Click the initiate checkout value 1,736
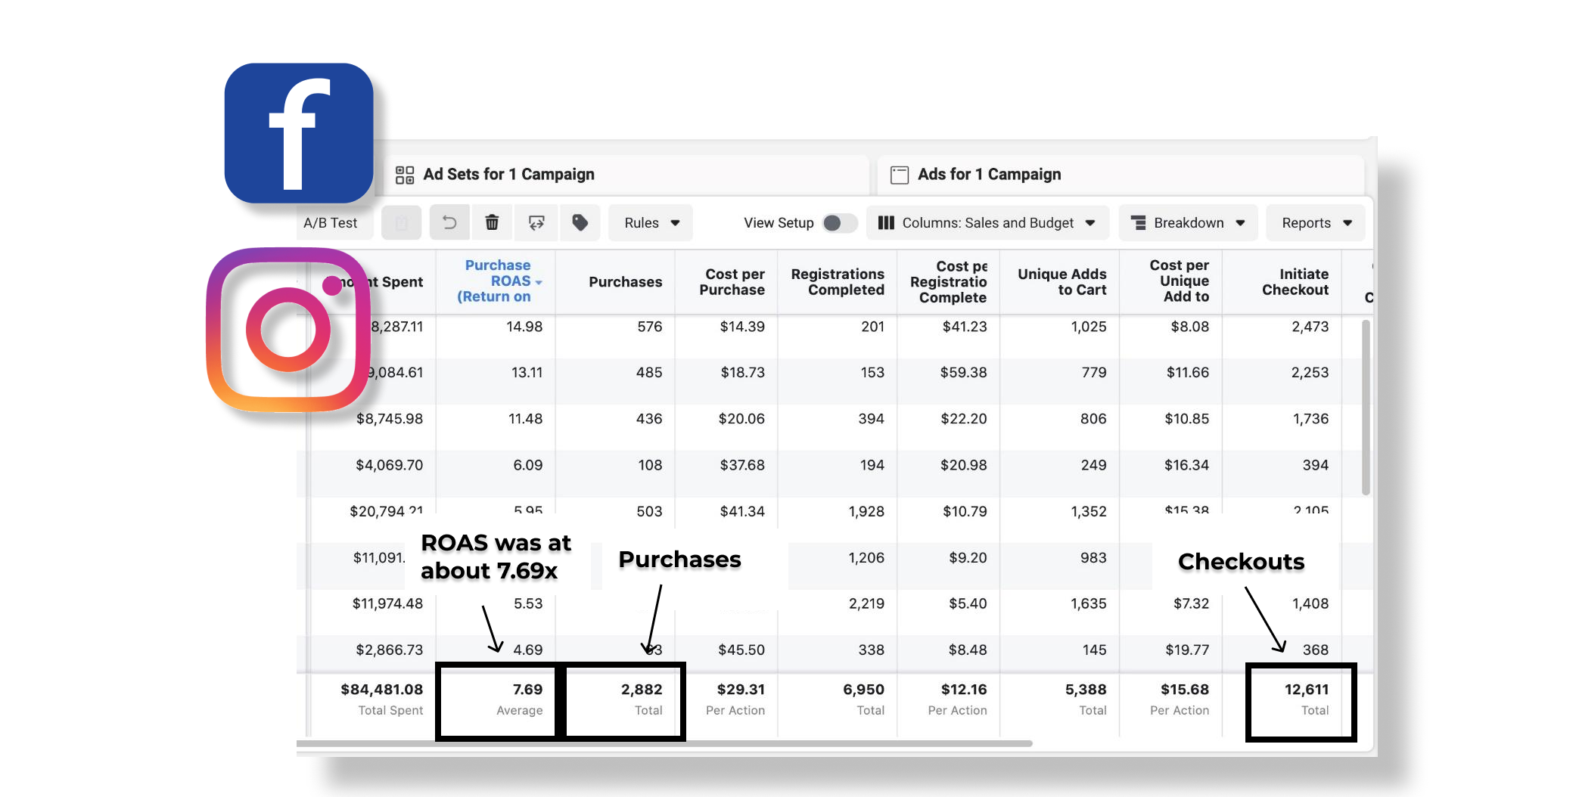The height and width of the screenshot is (797, 1576). point(1310,419)
